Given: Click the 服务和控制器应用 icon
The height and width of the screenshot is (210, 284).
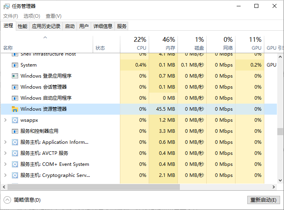Looking at the screenshot, I should tap(15, 131).
